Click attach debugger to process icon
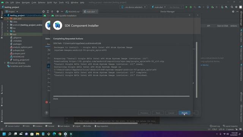 click(x=212, y=7)
